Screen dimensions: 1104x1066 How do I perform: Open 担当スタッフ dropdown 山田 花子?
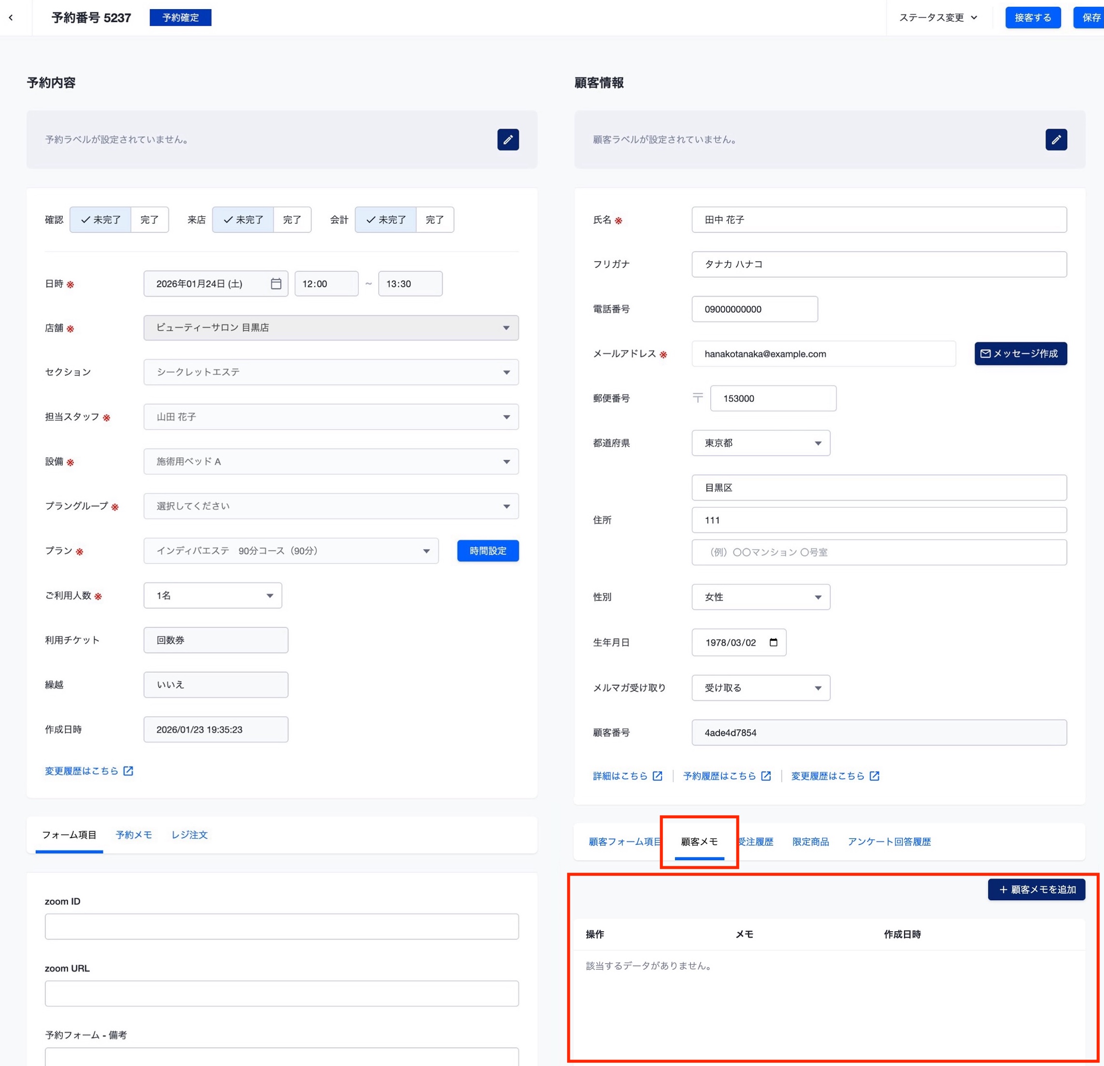(331, 417)
